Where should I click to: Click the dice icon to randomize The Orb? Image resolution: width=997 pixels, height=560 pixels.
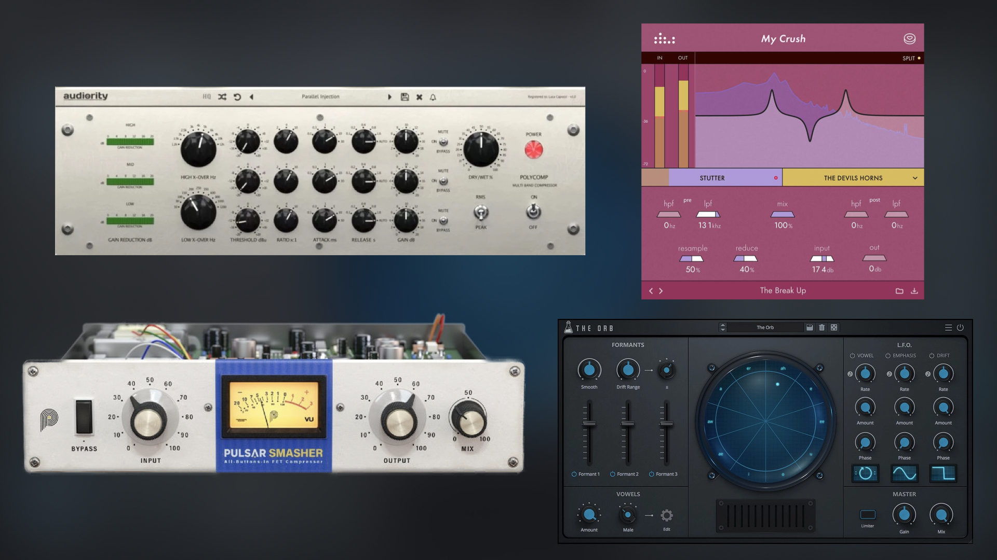pyautogui.click(x=833, y=327)
